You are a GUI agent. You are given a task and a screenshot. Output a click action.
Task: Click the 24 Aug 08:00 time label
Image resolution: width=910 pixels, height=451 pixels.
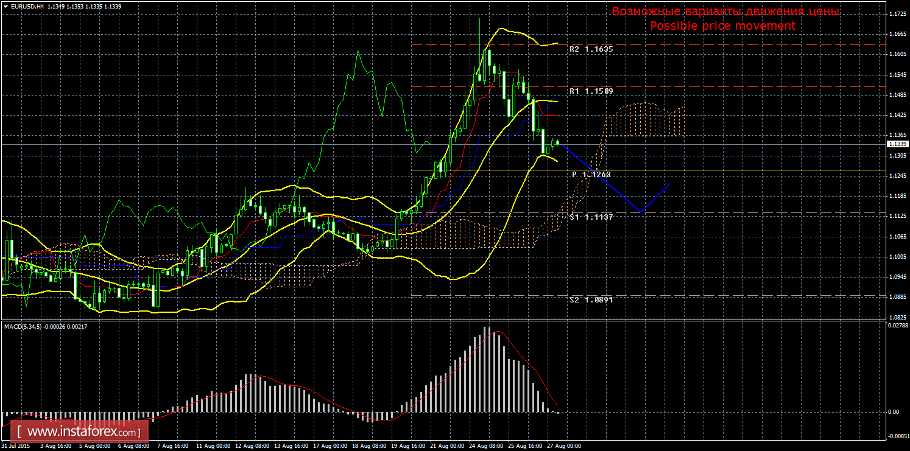(486, 446)
